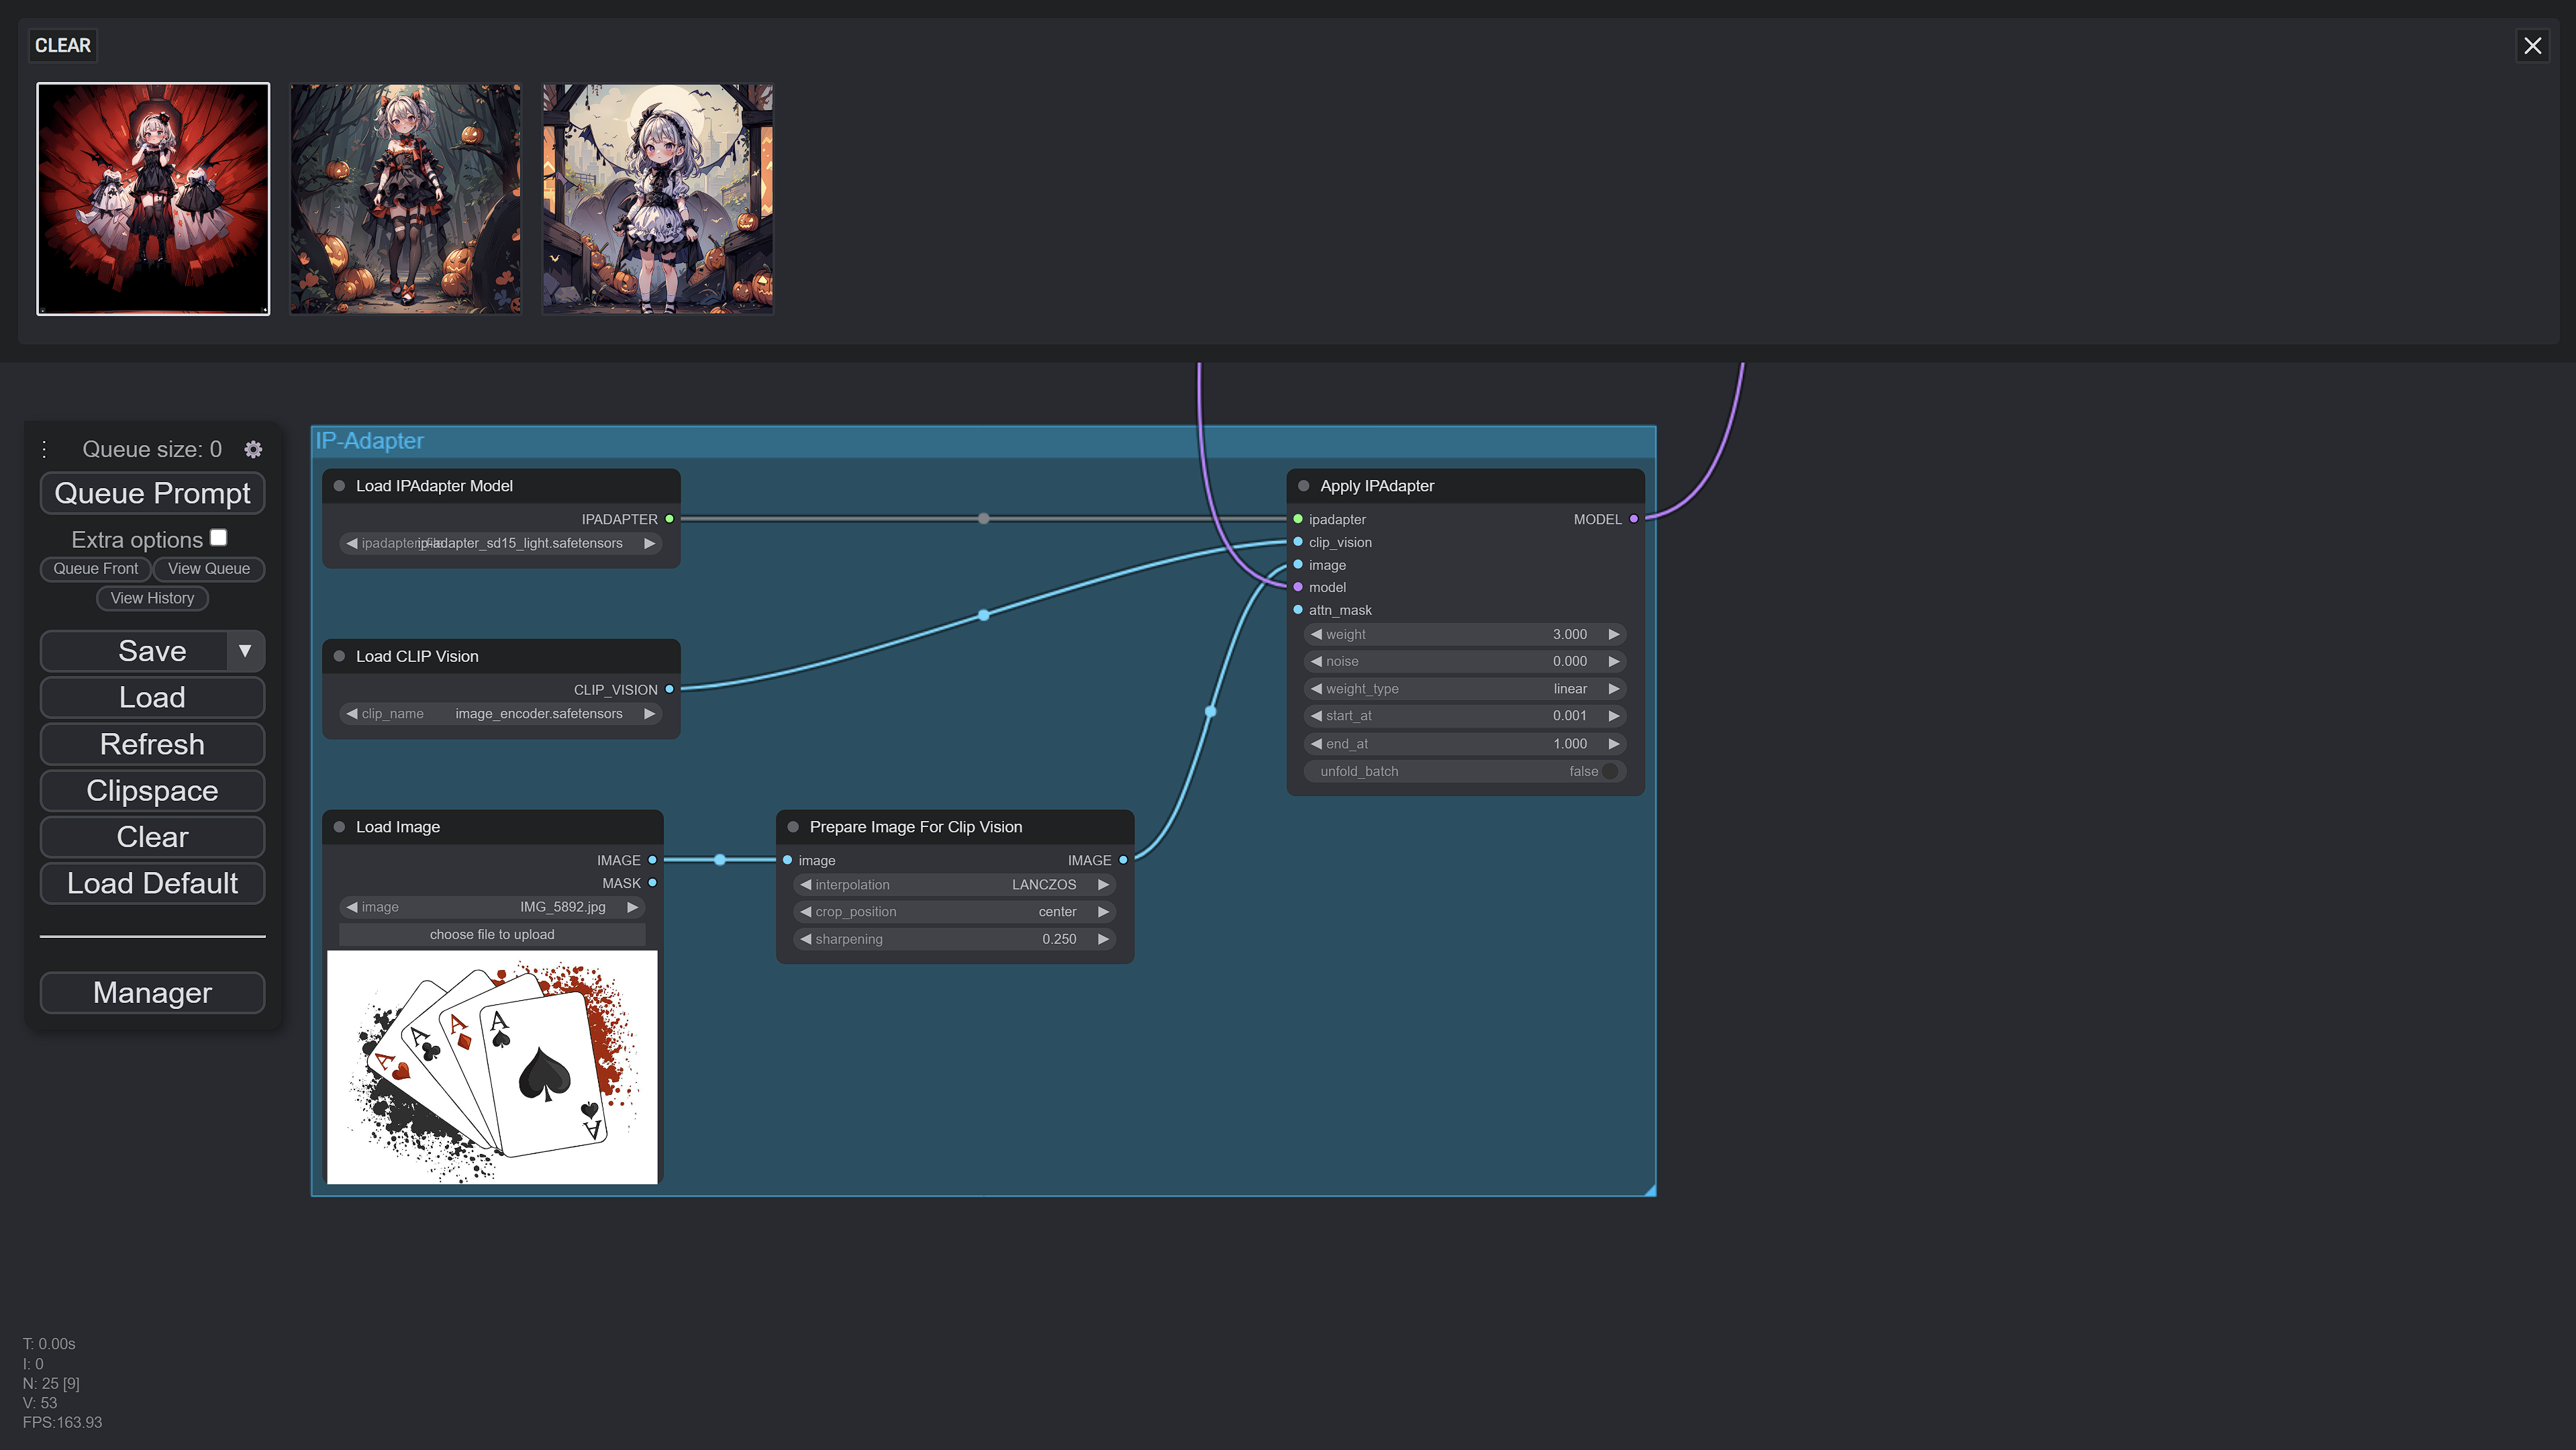Screen dimensions: 2576x1450
Task: Collapse the Apply IPAdapter node dot
Action: point(1303,486)
